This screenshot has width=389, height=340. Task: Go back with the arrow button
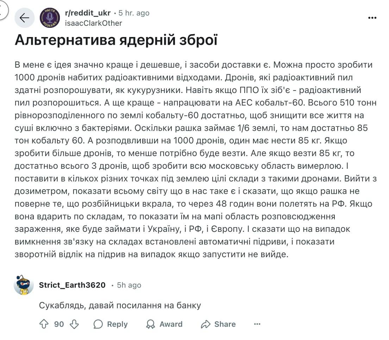coord(24,18)
